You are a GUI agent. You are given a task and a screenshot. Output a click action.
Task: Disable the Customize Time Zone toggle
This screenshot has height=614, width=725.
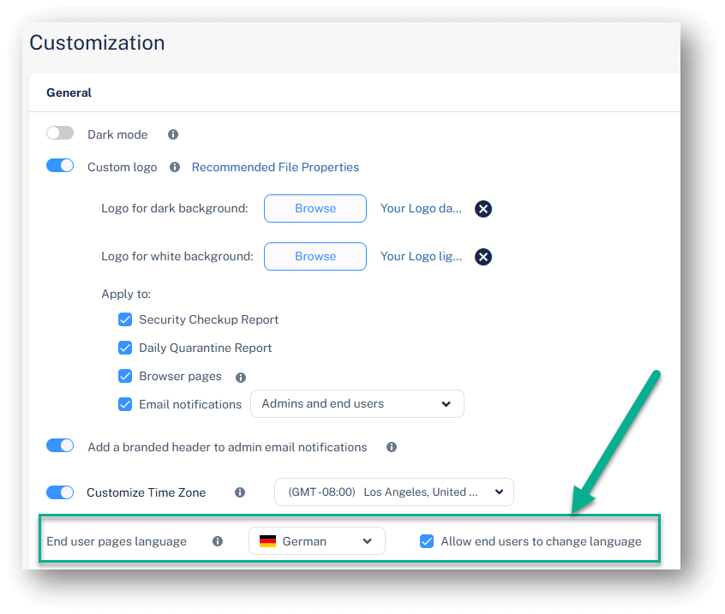pos(60,492)
